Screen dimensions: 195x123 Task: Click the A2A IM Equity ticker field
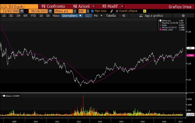tap(19, 7)
